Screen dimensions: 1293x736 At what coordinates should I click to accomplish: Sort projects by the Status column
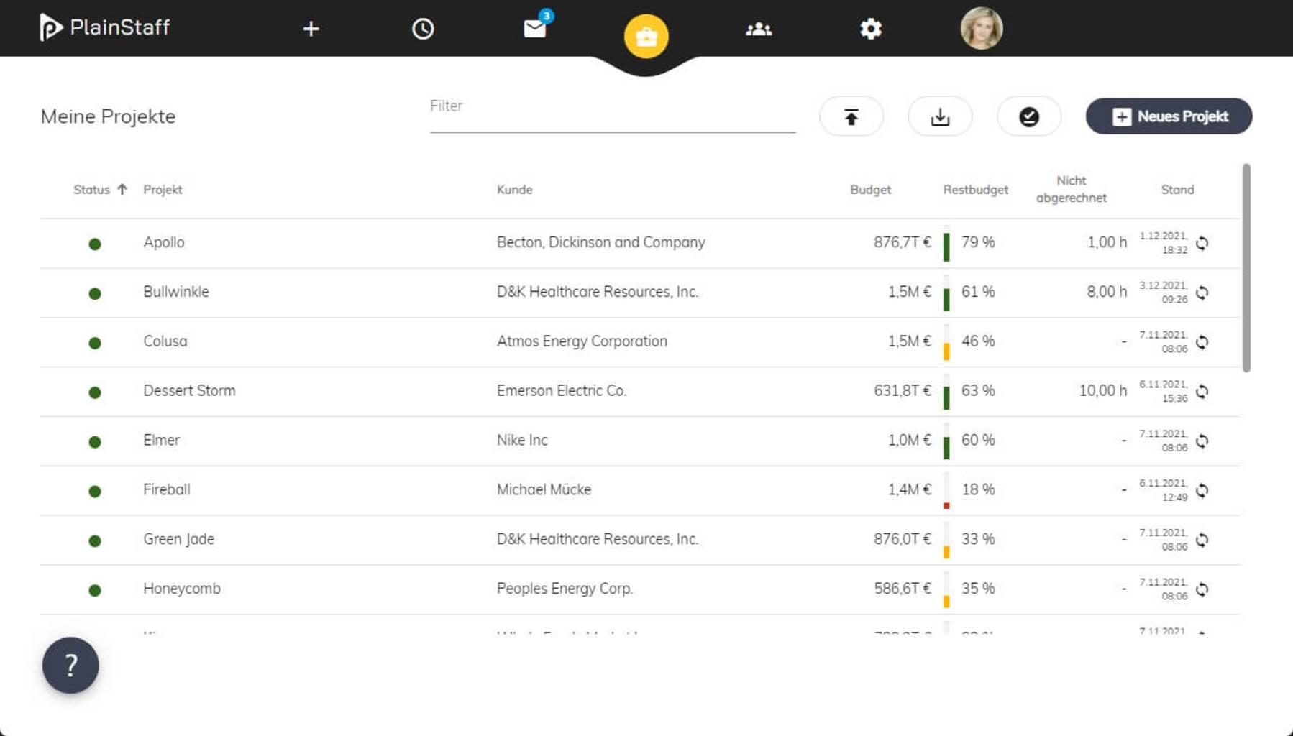pos(92,190)
